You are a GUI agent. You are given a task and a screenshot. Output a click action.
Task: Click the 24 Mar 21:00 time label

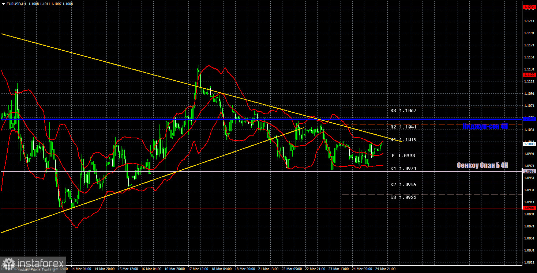click(385, 269)
